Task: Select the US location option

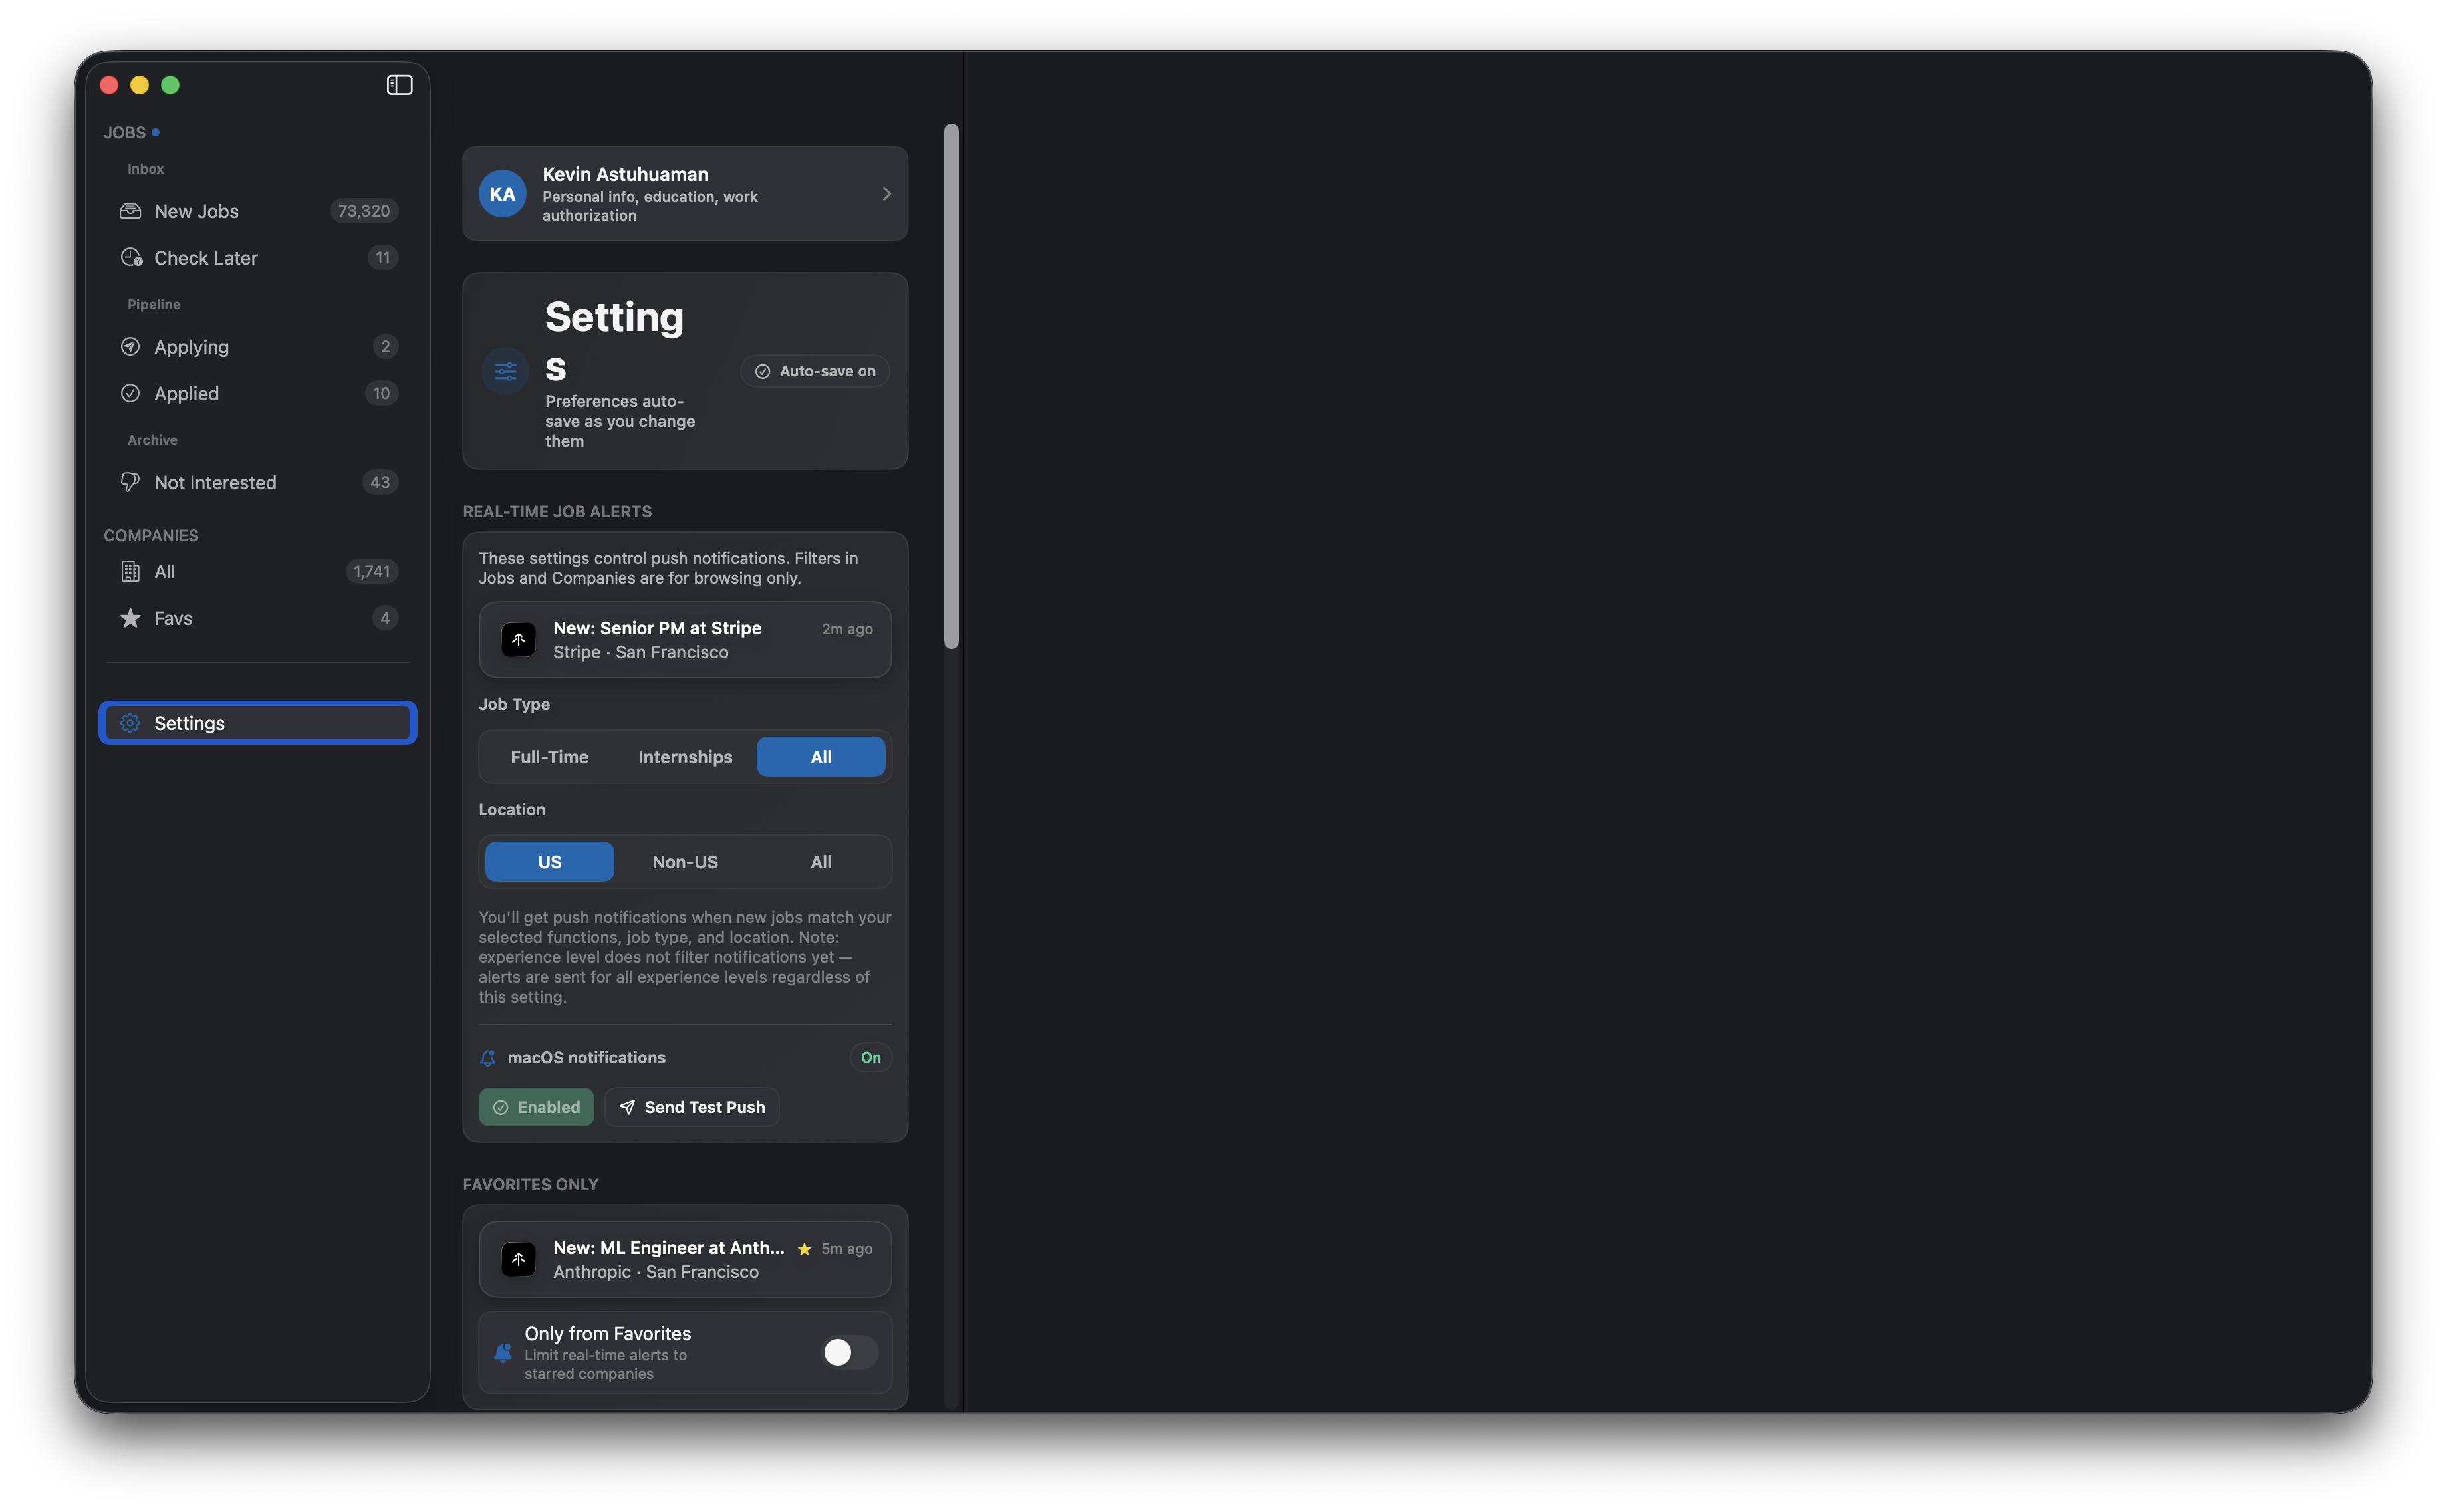Action: coord(549,862)
